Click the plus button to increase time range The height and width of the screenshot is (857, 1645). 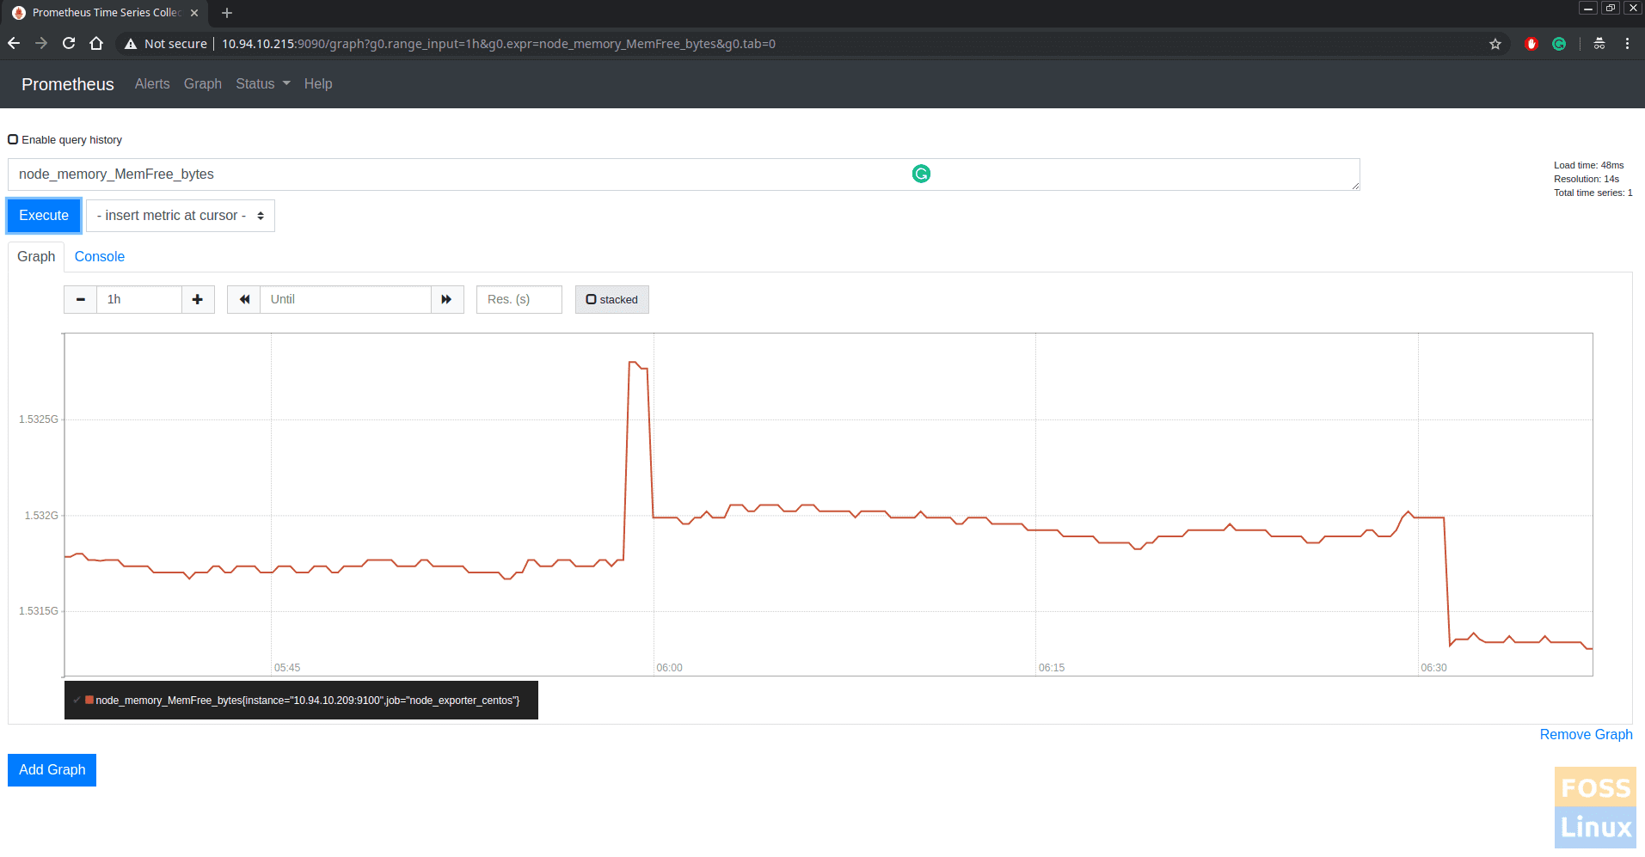point(198,299)
